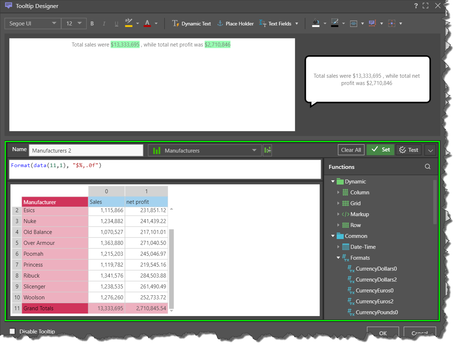
Task: Insert a Place Holder
Action: pyautogui.click(x=235, y=24)
